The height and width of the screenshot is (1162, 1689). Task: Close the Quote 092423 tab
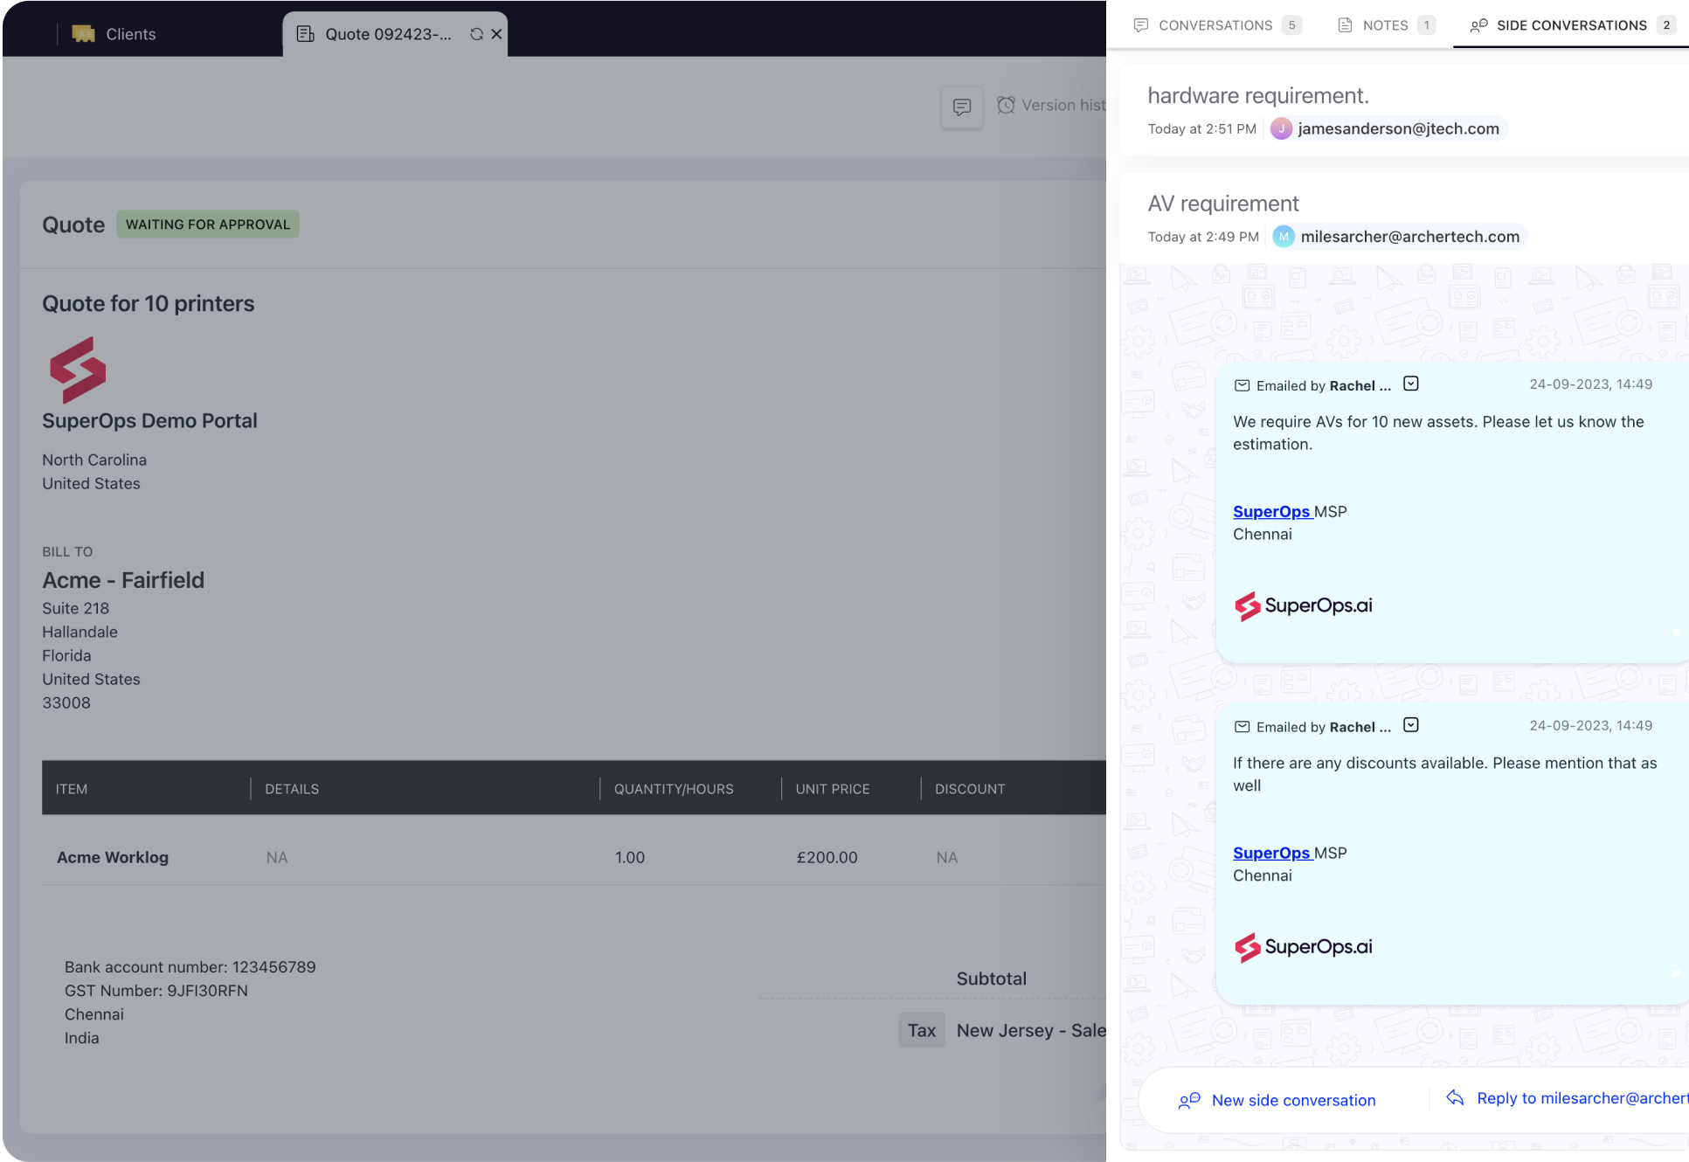pyautogui.click(x=495, y=33)
